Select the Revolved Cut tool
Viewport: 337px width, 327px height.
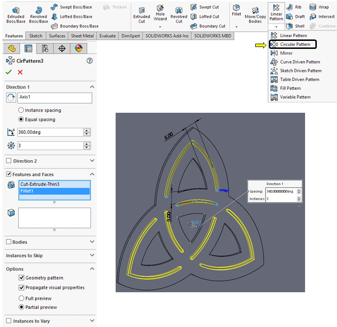point(179,15)
